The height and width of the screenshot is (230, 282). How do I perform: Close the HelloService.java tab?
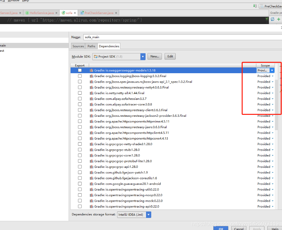[x=56, y=13]
